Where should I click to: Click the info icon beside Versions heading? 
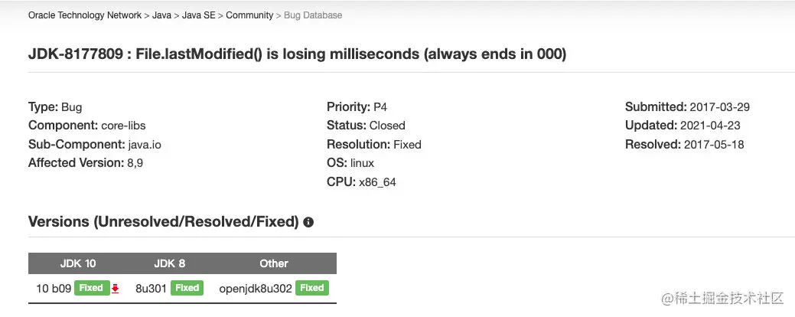coord(308,222)
